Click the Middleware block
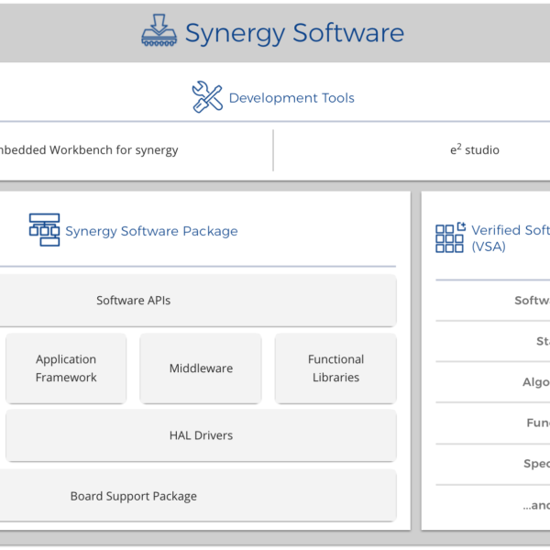550x550 pixels. tap(201, 368)
